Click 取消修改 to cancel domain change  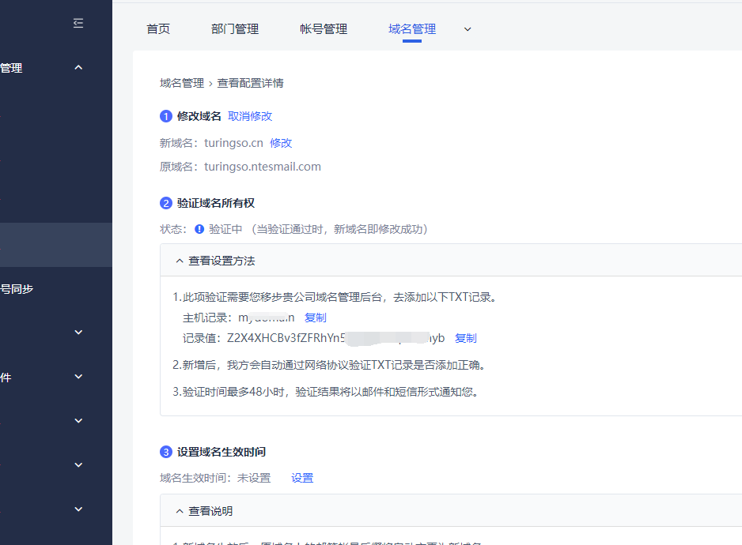click(250, 116)
